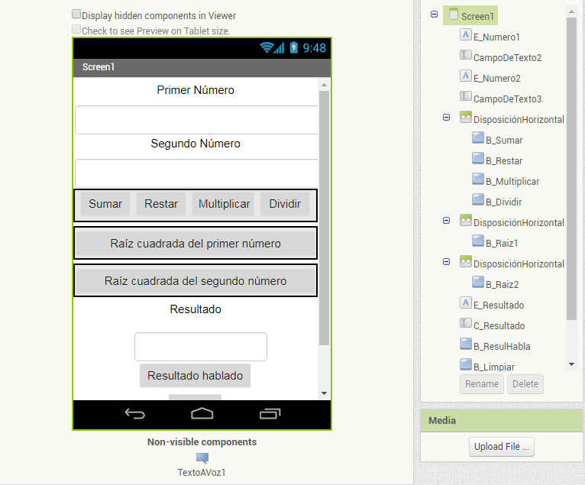Viewport: 585px width, 485px height.
Task: Click the Delete button
Action: pos(525,384)
